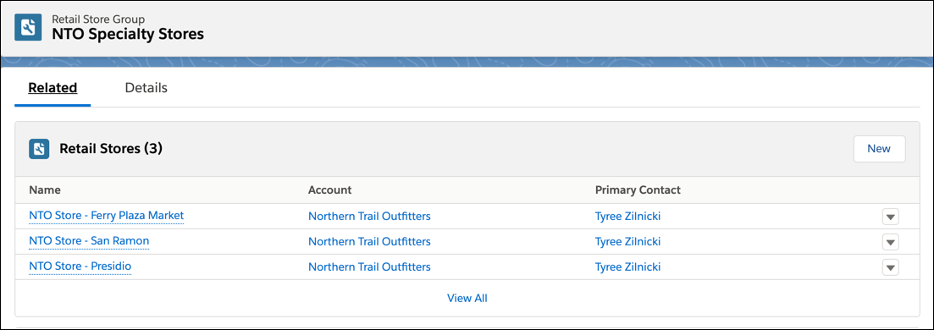The width and height of the screenshot is (934, 330).
Task: Click the Retail Stores related list icon
Action: tap(39, 149)
